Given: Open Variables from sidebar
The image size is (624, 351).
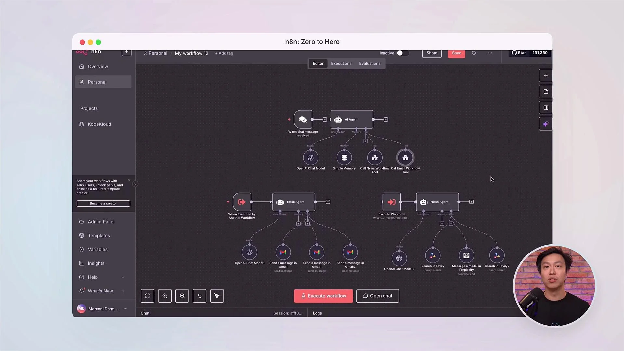Looking at the screenshot, I should coord(103,249).
